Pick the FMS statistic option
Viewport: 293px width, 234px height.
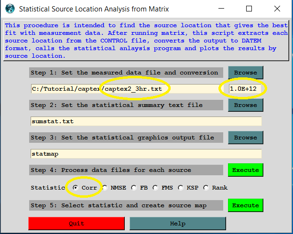tap(156, 188)
